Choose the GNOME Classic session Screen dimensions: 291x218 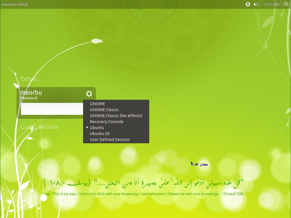click(x=104, y=109)
